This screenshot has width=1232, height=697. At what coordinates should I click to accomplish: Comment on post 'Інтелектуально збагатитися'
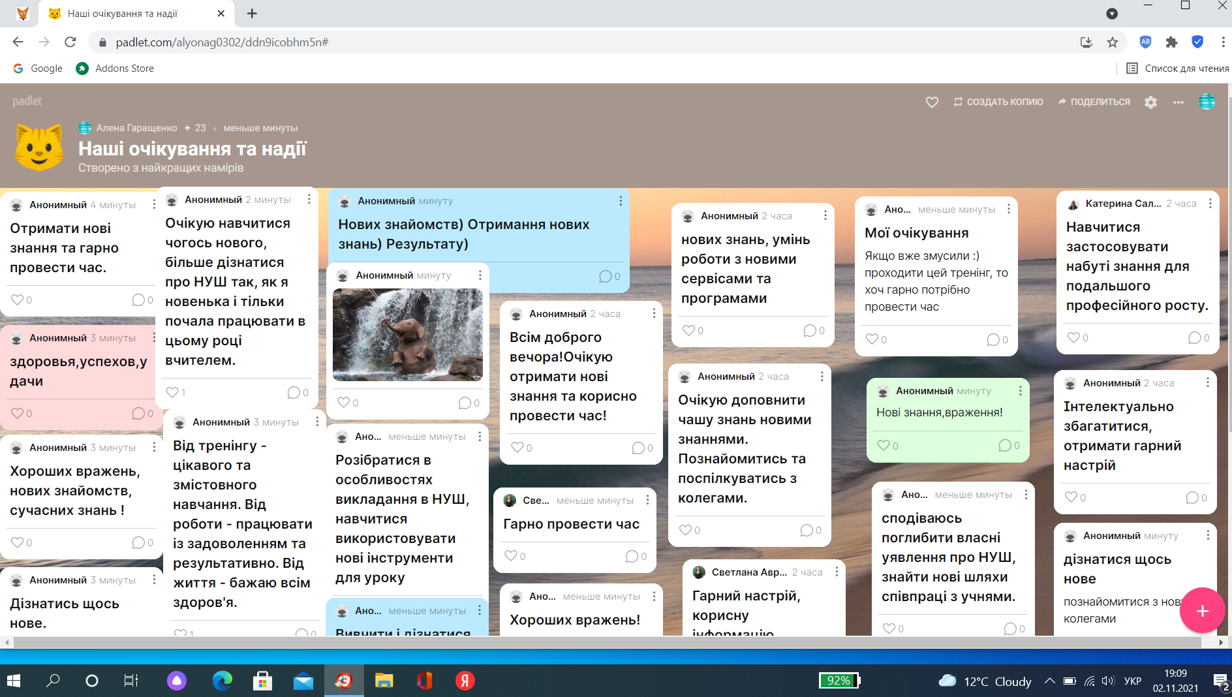click(x=1192, y=497)
